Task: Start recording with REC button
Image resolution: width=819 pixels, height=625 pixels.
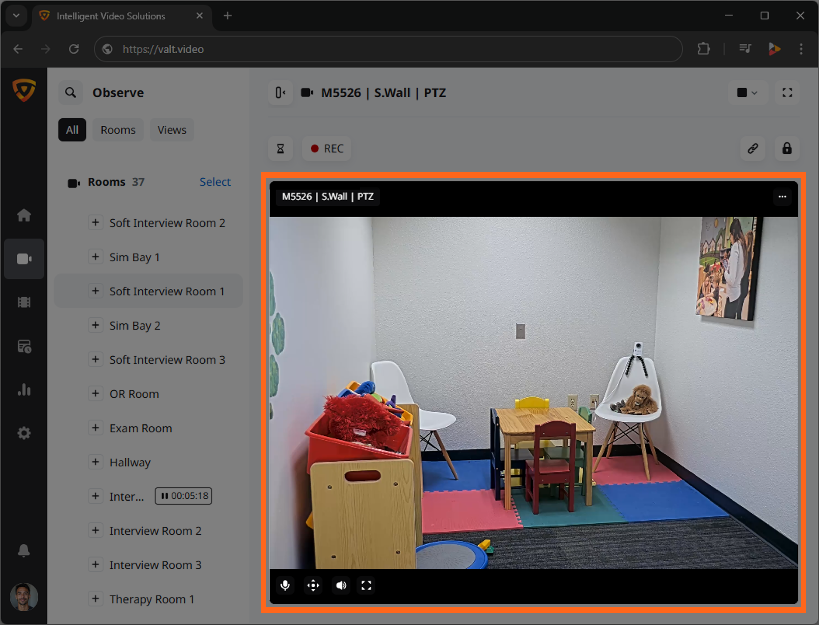Action: click(x=326, y=149)
